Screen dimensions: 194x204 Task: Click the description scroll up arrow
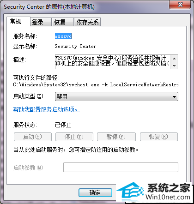click(x=174, y=59)
